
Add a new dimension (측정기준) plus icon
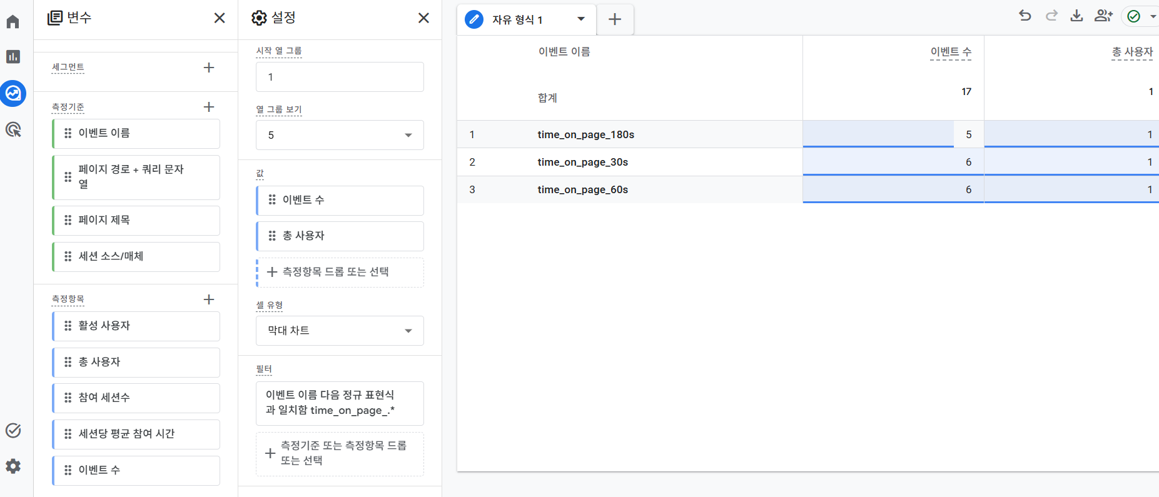tap(209, 107)
